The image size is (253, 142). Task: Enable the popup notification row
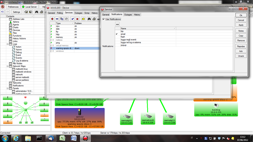[174, 45]
